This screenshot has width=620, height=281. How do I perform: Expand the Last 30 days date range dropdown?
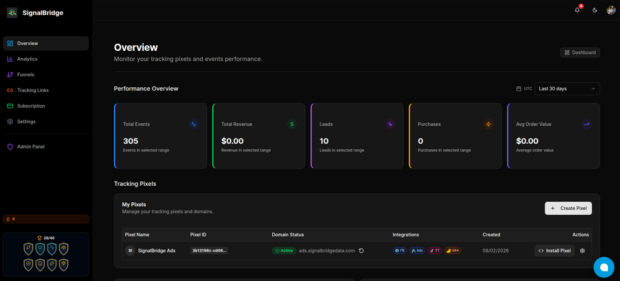click(x=567, y=89)
